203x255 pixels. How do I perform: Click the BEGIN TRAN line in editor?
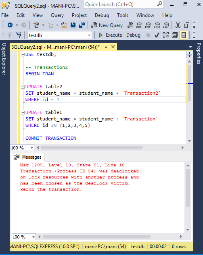click(40, 74)
